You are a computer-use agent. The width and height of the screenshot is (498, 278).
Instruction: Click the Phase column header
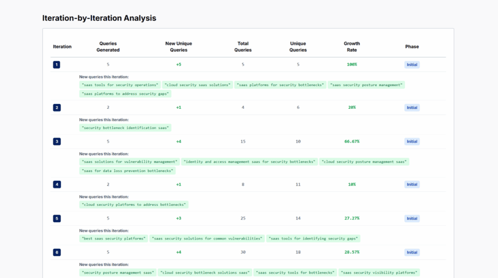411,47
